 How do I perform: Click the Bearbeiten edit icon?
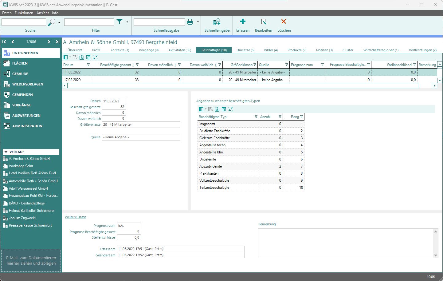coord(264,22)
